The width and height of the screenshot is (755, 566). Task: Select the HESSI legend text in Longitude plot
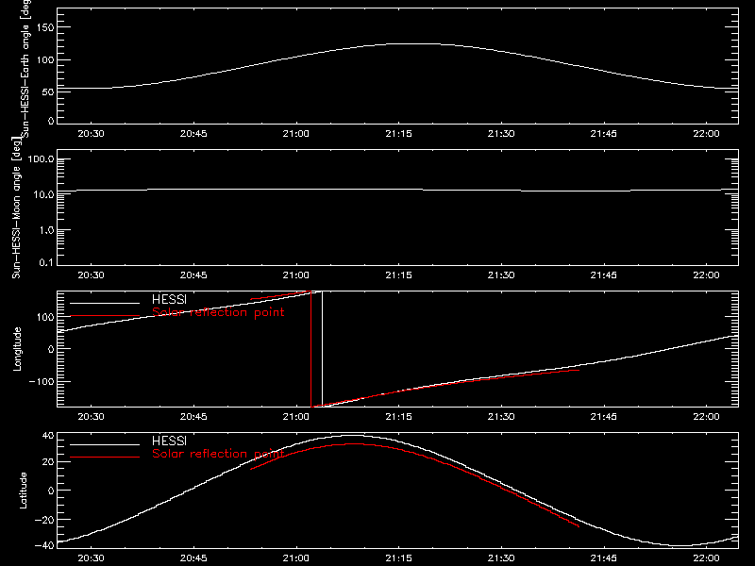coord(169,299)
